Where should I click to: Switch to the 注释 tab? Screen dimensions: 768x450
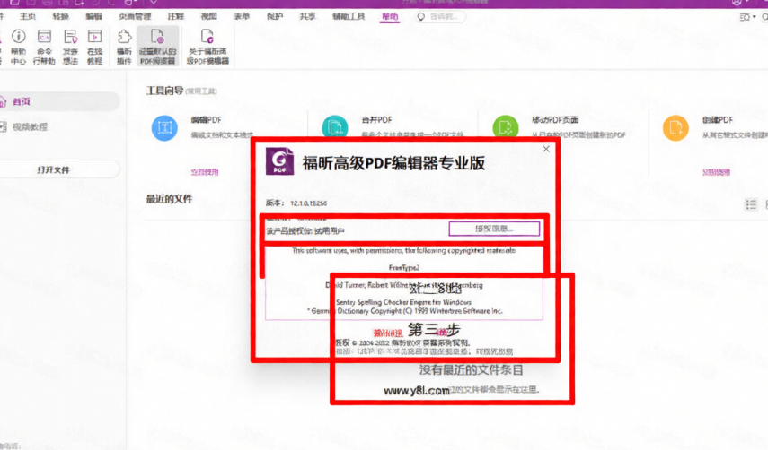pyautogui.click(x=175, y=16)
